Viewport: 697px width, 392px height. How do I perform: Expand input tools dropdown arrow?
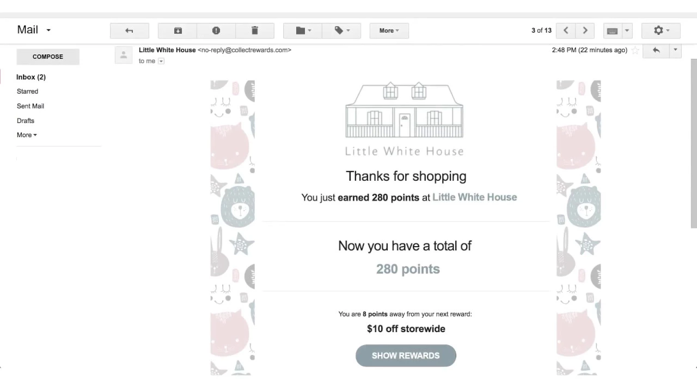click(x=627, y=30)
